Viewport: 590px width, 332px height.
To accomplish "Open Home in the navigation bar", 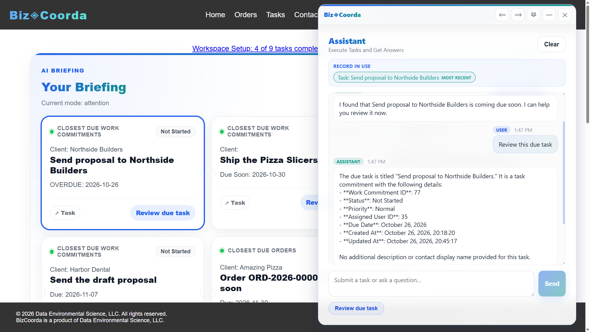I will tap(215, 15).
